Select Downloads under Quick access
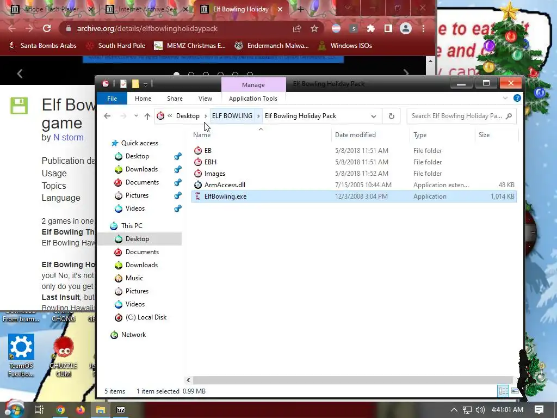Image resolution: width=557 pixels, height=418 pixels. [141, 169]
